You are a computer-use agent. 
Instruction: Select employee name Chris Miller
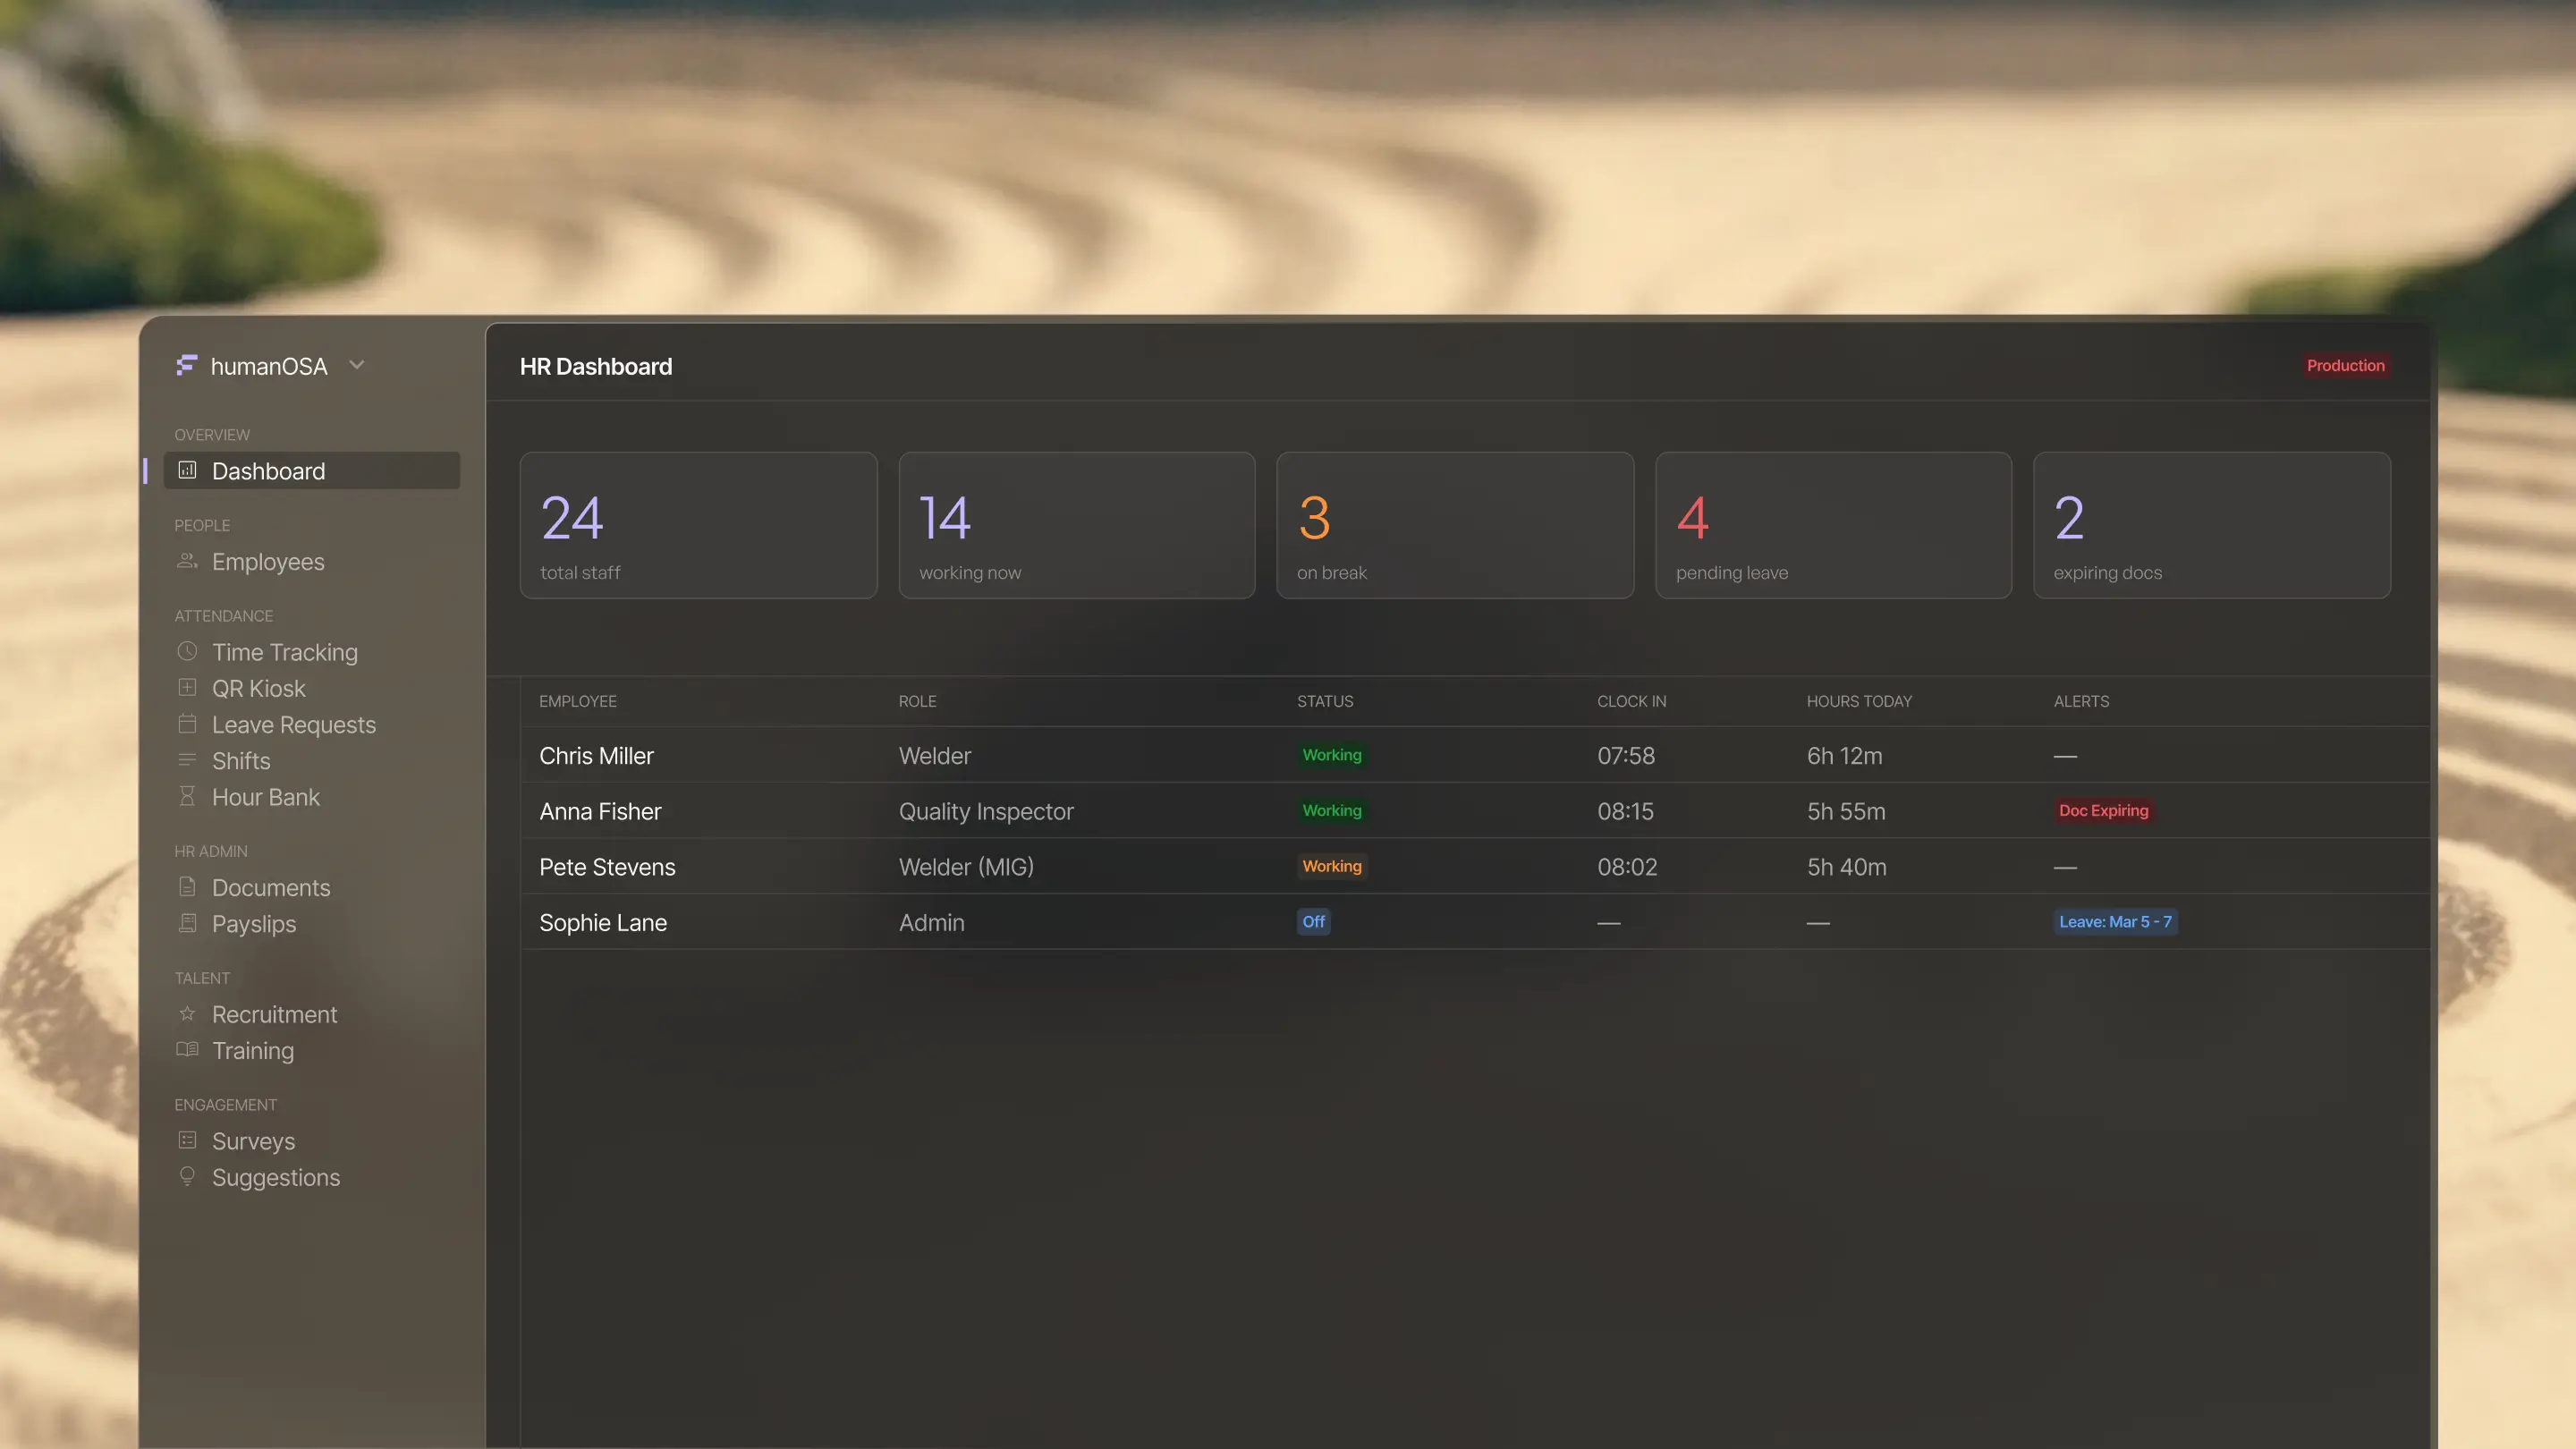point(597,756)
